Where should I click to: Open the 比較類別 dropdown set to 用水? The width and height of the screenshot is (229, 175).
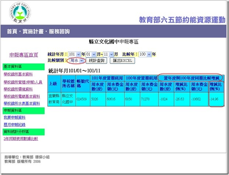pos(77,60)
